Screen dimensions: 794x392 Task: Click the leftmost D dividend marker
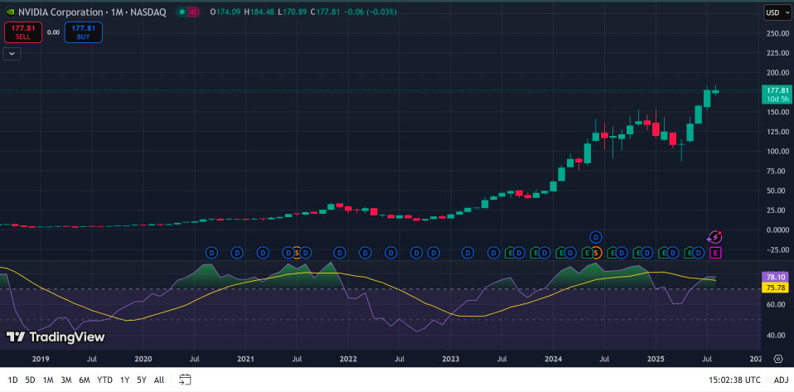coord(211,252)
